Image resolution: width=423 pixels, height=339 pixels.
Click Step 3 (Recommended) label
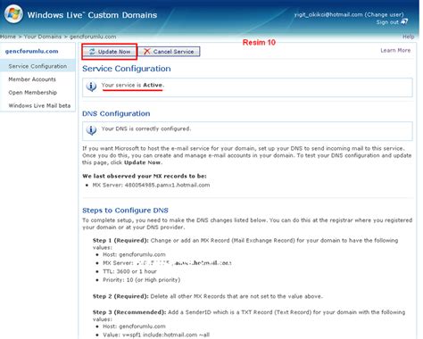point(129,312)
